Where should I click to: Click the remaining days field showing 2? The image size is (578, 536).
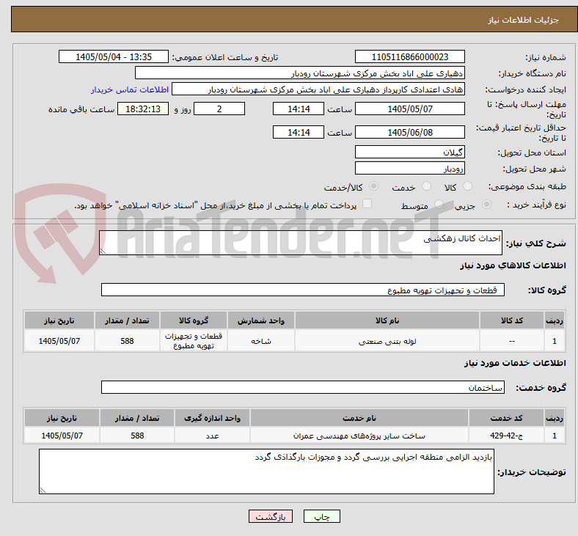coord(219,109)
